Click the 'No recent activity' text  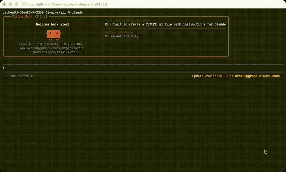tap(121, 36)
